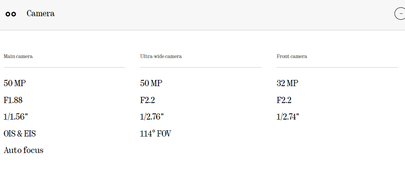Collapse the Camera section with minus button
The height and width of the screenshot is (173, 405).
(400, 13)
